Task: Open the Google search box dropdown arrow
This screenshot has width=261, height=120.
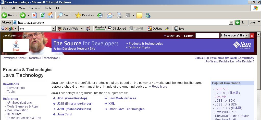Action: (54, 29)
